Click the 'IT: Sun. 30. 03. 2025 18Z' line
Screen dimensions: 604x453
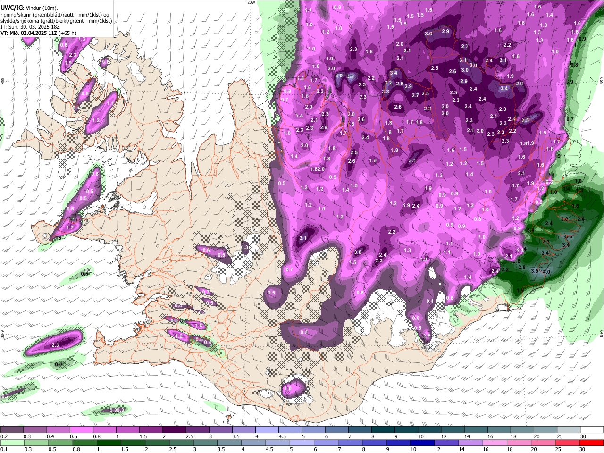click(30, 27)
